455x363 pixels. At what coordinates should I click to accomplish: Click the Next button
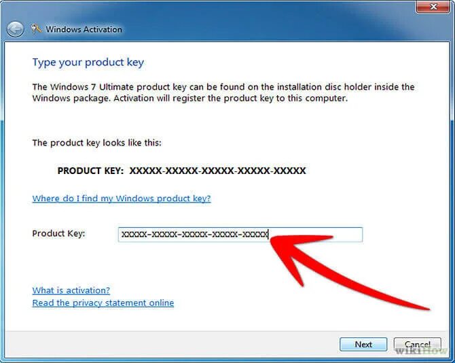click(363, 344)
